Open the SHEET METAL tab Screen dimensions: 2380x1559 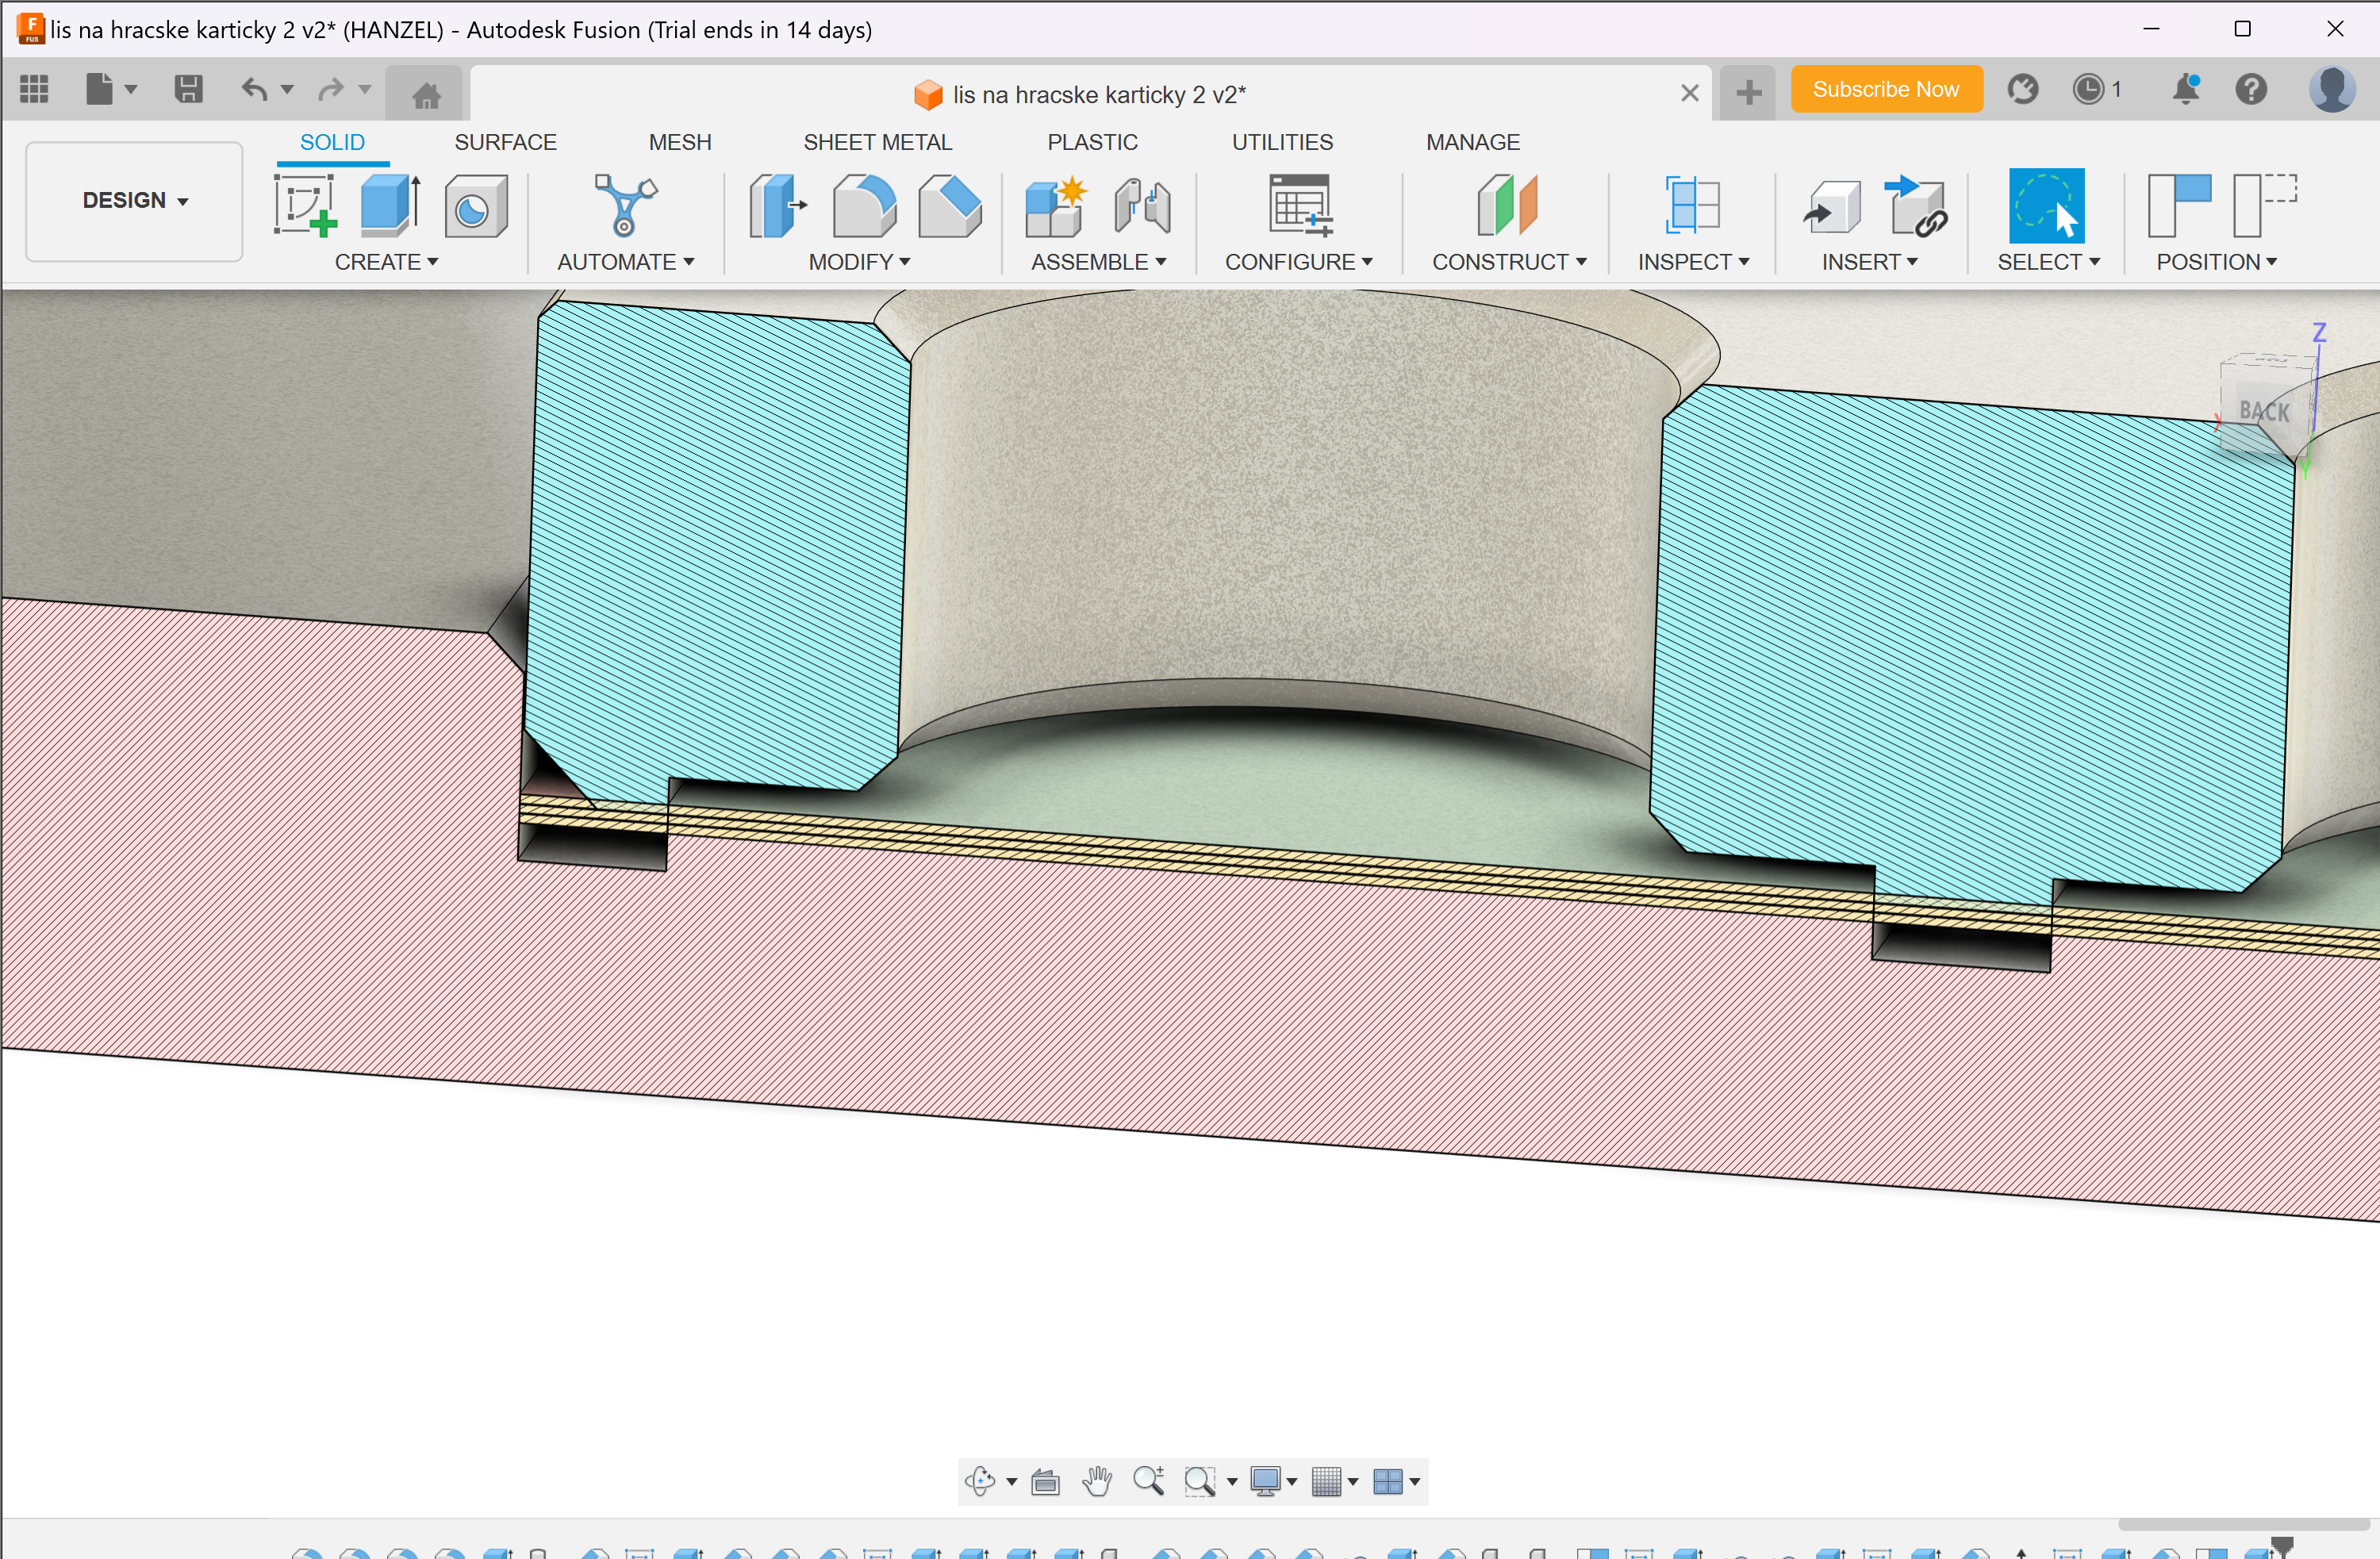(x=877, y=142)
